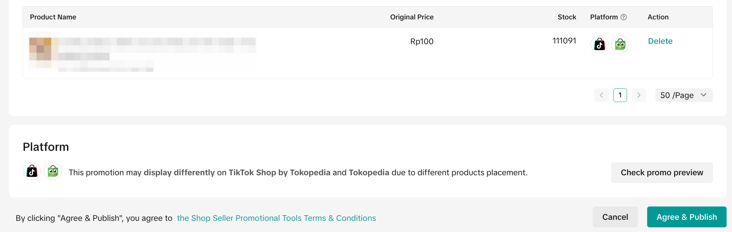732x232 pixels.
Task: Delete the product from the list
Action: tap(660, 41)
